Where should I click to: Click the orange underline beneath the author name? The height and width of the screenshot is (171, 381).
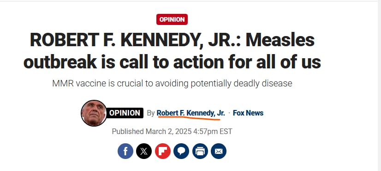click(189, 119)
